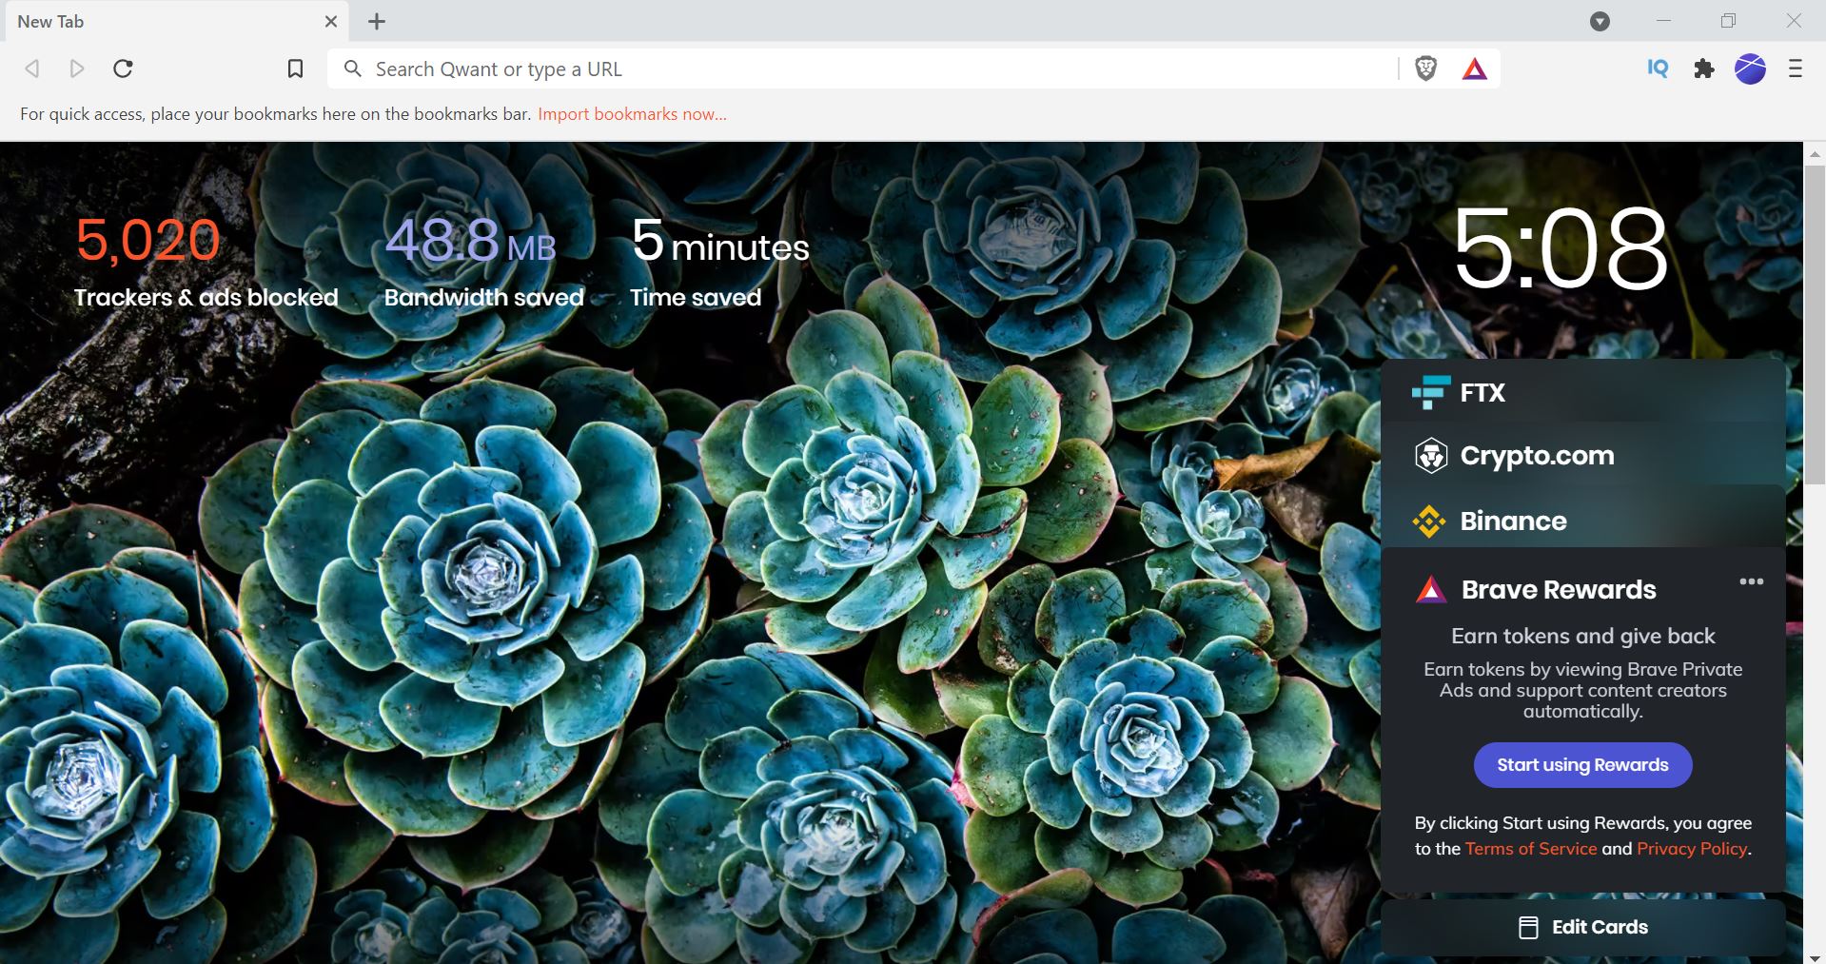
Task: Click the 5,020 trackers blocked stat
Action: [206, 262]
